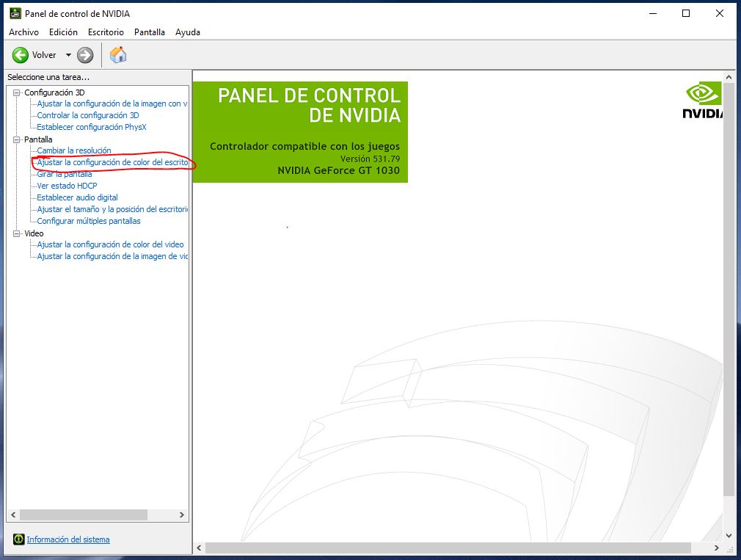
Task: Open the back history dropdown arrow next to Volver
Action: coord(68,55)
